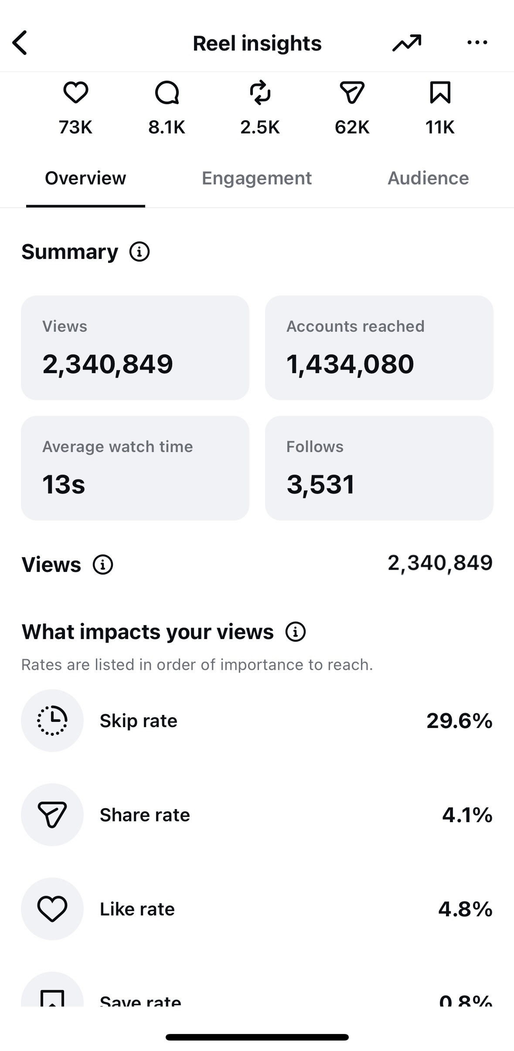Image resolution: width=514 pixels, height=1051 pixels.
Task: Open the Views summary card
Action: [x=135, y=348]
